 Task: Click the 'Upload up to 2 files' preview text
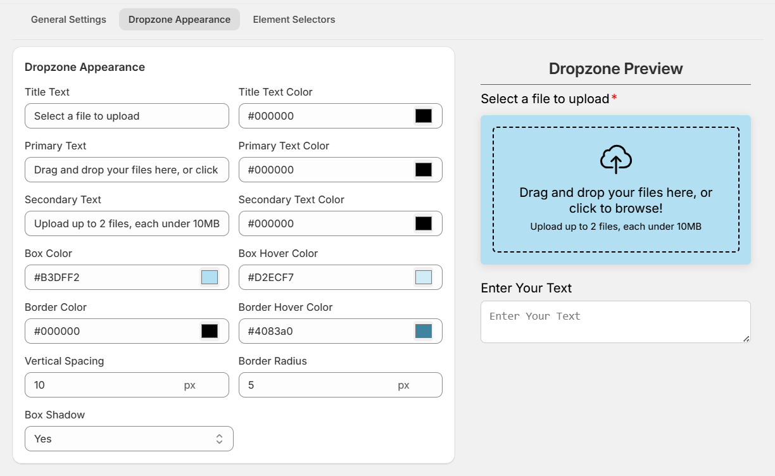click(x=615, y=227)
